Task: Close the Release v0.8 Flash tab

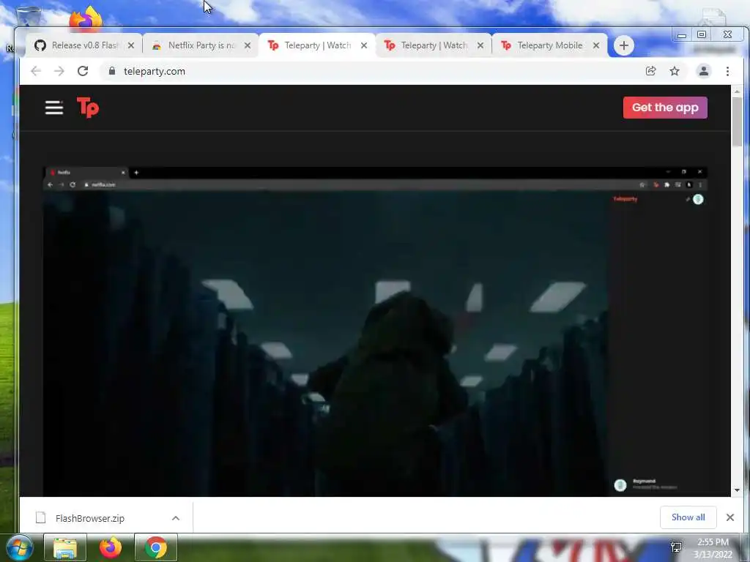Action: tap(131, 45)
